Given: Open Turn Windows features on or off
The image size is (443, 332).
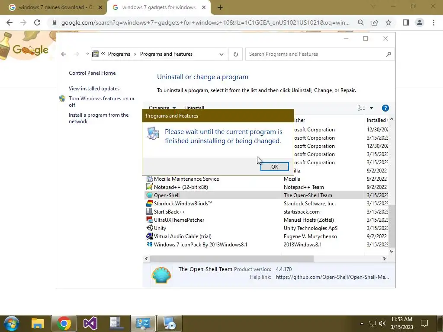Looking at the screenshot, I should tap(102, 102).
